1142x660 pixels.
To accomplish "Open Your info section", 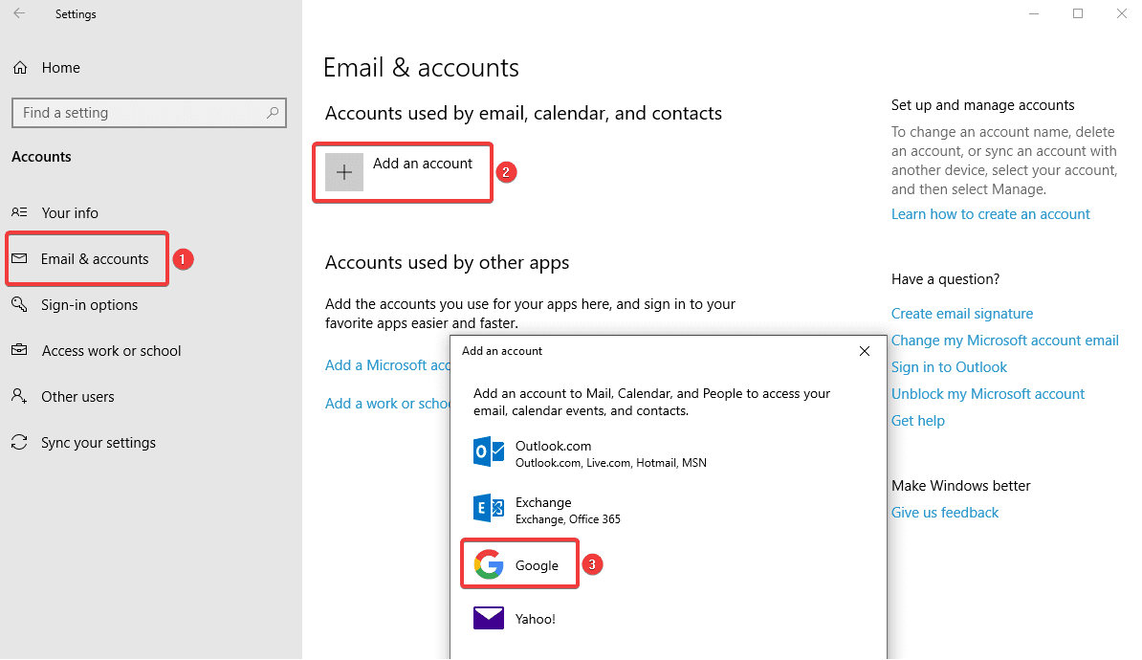I will pyautogui.click(x=70, y=213).
